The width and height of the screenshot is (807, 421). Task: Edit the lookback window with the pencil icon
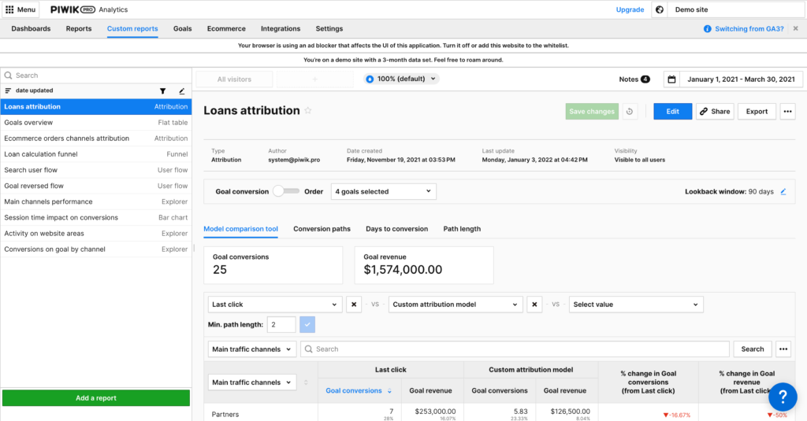[x=783, y=191]
